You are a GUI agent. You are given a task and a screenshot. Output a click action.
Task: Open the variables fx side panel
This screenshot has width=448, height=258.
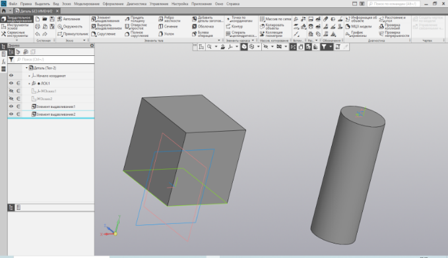3,61
